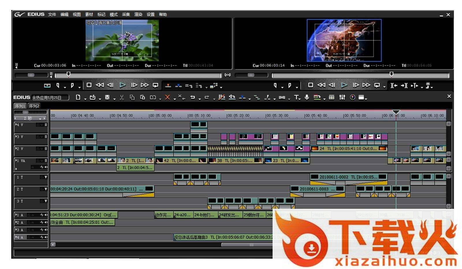
Task: Open the timeline scale dropdown labeled 2 秒
Action: [x=40, y=118]
